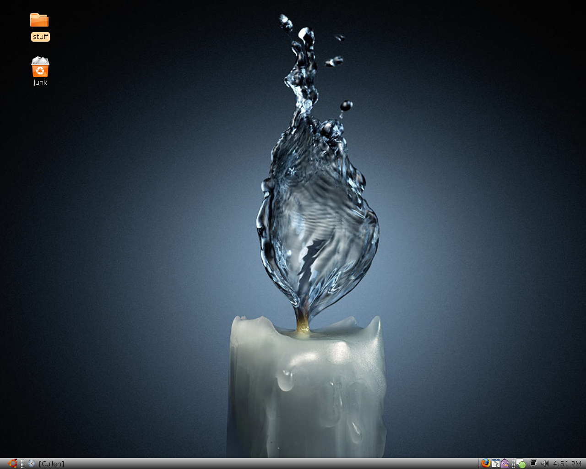Mute audio via the speaker icon
Screen dimensions: 586x469
[544, 464]
